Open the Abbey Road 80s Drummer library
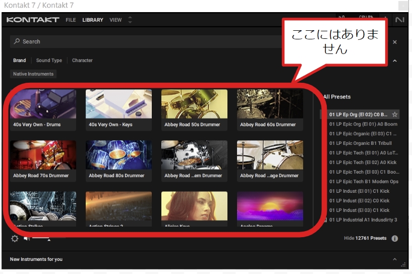Viewport: 412px width, 274px height. click(119, 161)
